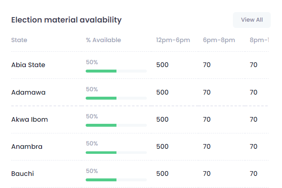Select the Anambra row label

(27, 147)
